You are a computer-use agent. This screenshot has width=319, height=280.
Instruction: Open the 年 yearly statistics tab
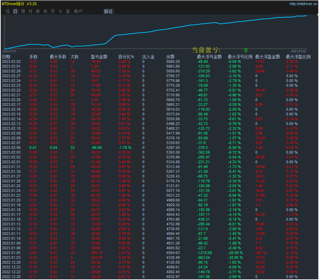click(45, 11)
